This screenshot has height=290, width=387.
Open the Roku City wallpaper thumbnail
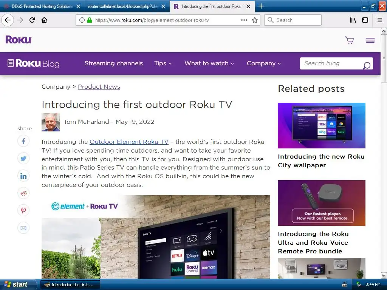coord(321,125)
